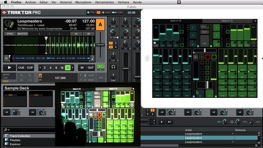The image size is (263, 148).
Task: Expand advanced panel arrow below ACTIVE
Action: (x=100, y=70)
